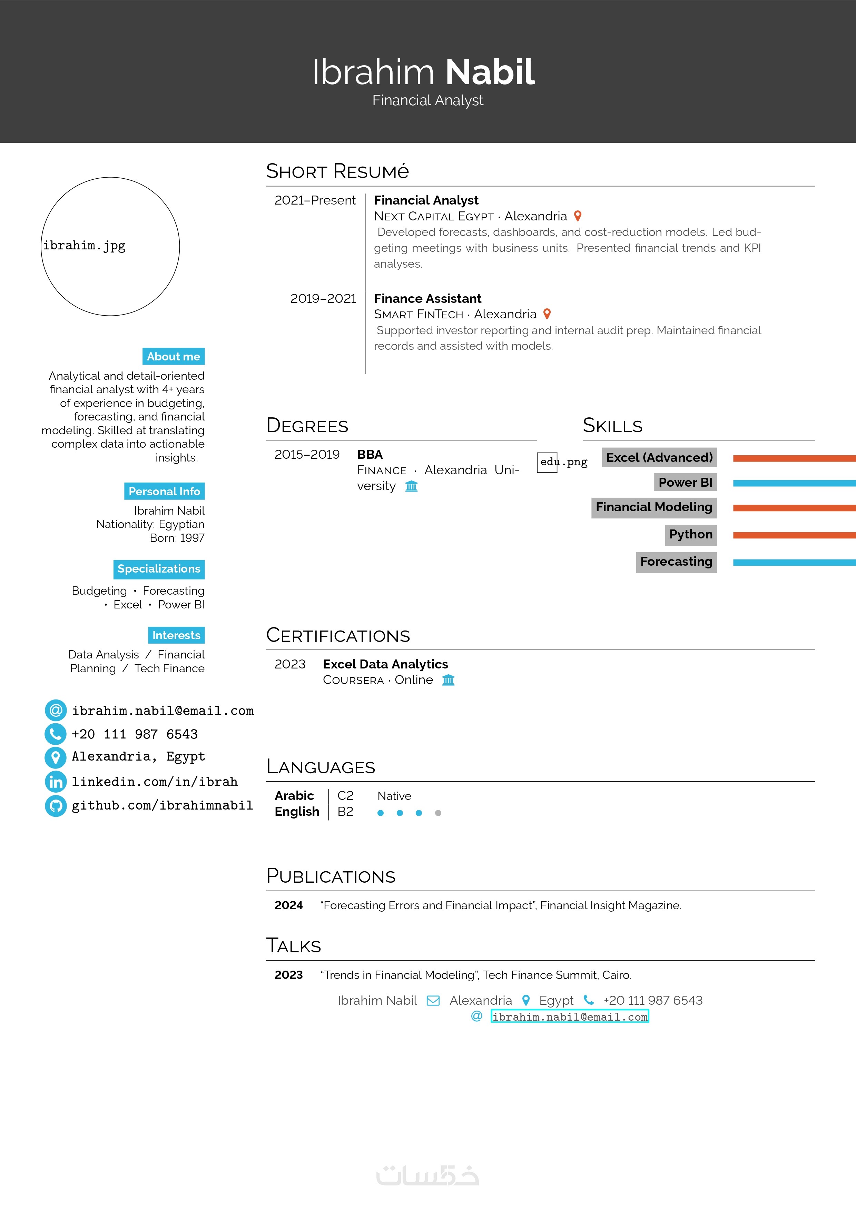Screen dimensions: 856x1210
Task: Click the orange map pin after Smart FinTech
Action: (547, 314)
